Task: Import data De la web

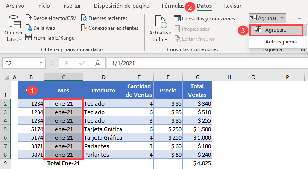Action: click(x=41, y=28)
